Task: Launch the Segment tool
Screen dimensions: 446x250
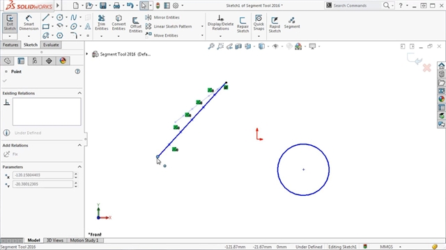Action: click(x=292, y=23)
